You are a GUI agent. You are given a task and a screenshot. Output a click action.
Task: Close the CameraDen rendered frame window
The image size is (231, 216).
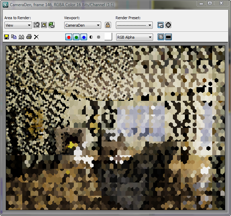point(221,3)
